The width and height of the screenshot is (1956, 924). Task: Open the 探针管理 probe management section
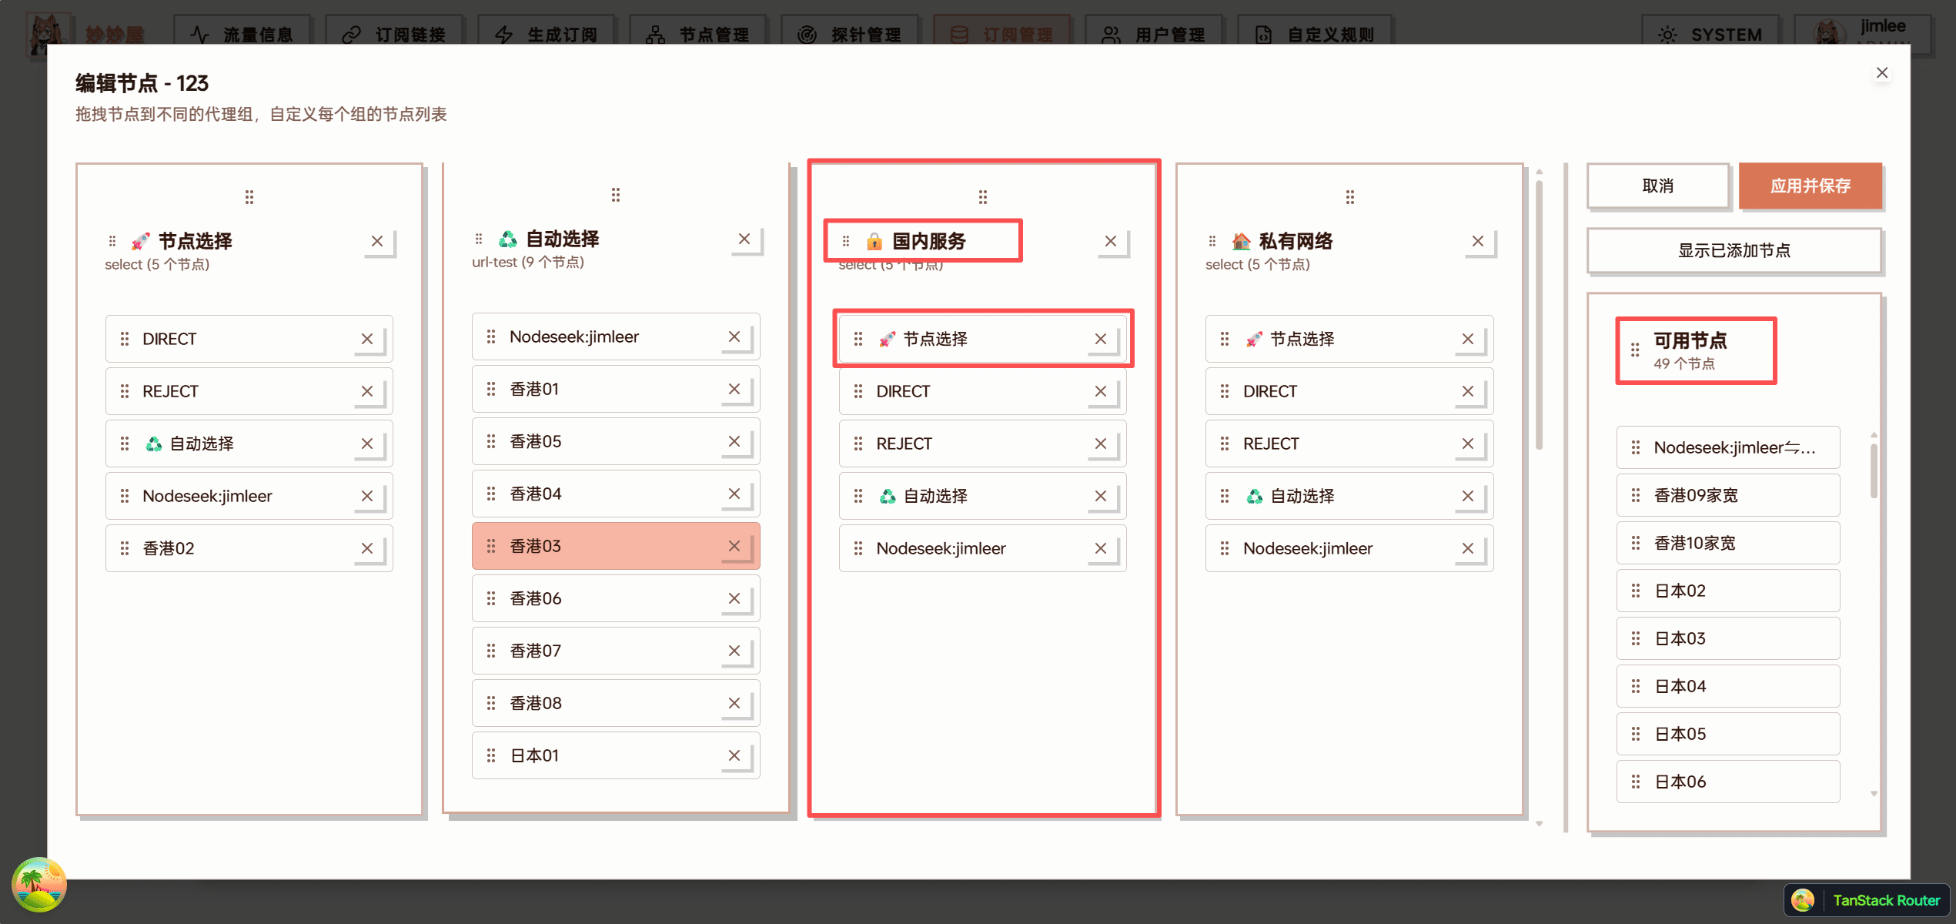(848, 34)
